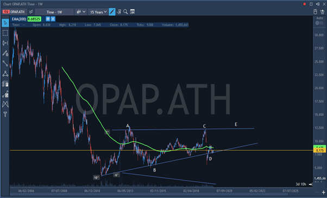Click the 8.175 current price tag
This screenshot has width=327, height=198.
pos(319,150)
